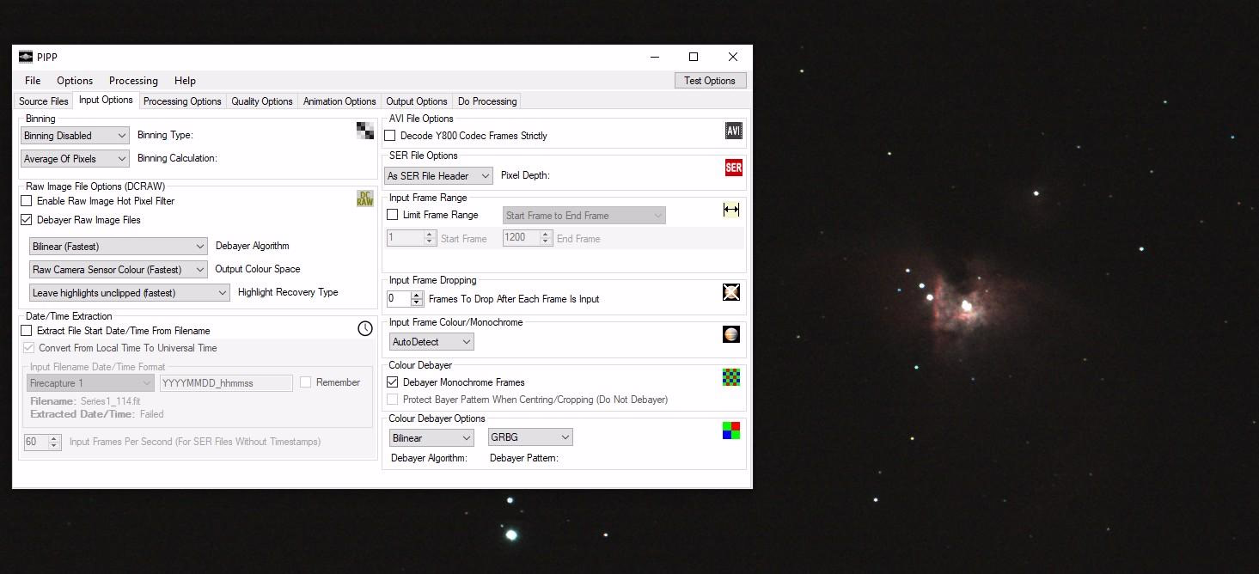Screen dimensions: 1259x574
Task: Click the DCRAW icon in Raw Image options
Action: 365,198
